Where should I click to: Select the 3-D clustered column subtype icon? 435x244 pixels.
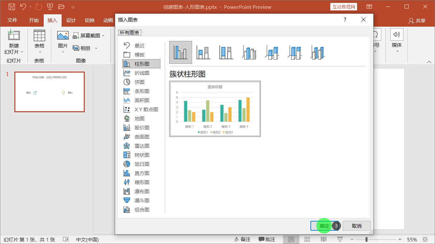[249, 52]
